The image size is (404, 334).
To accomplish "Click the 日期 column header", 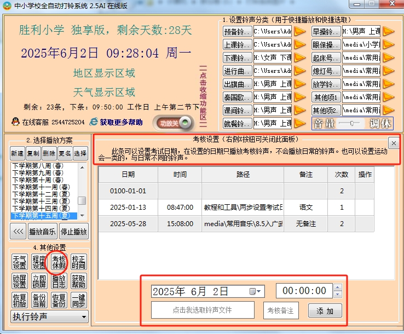I will [128, 175].
